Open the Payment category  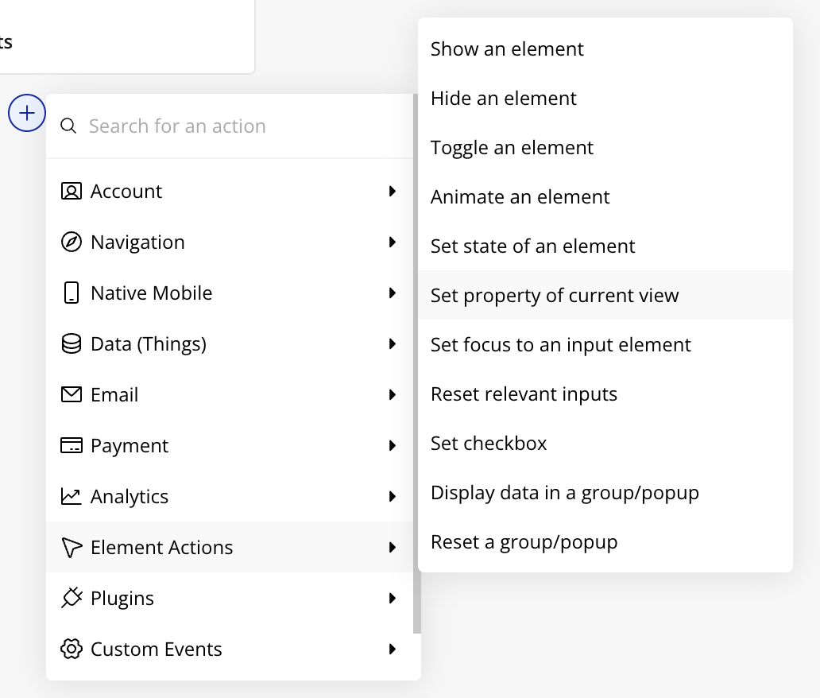pyautogui.click(x=230, y=445)
